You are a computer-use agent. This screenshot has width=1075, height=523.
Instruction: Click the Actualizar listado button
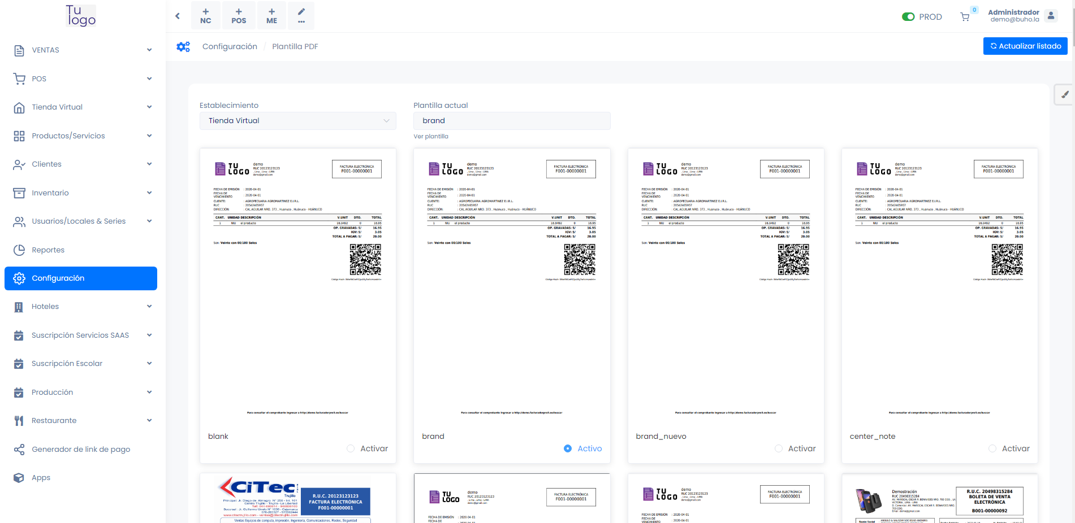pyautogui.click(x=1025, y=46)
